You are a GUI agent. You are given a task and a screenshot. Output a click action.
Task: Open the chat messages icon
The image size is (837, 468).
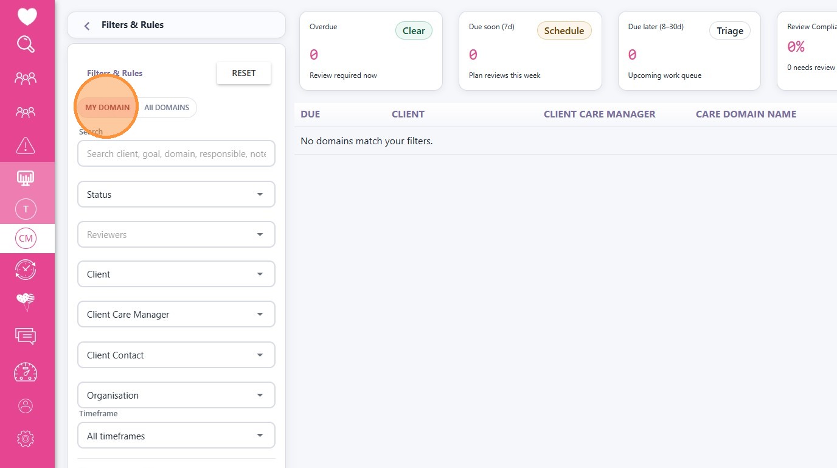[x=26, y=336]
